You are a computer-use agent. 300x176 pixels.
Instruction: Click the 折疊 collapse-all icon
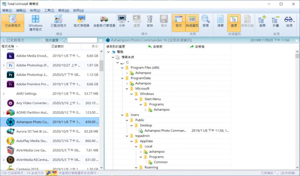275,22
